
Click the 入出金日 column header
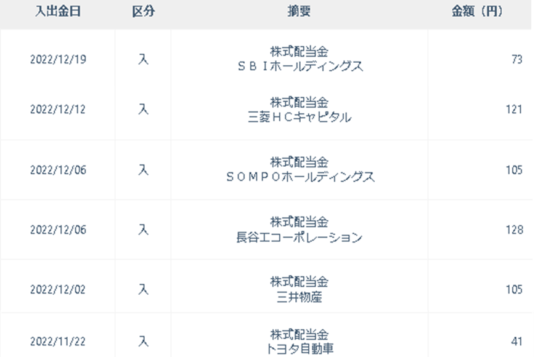point(58,12)
